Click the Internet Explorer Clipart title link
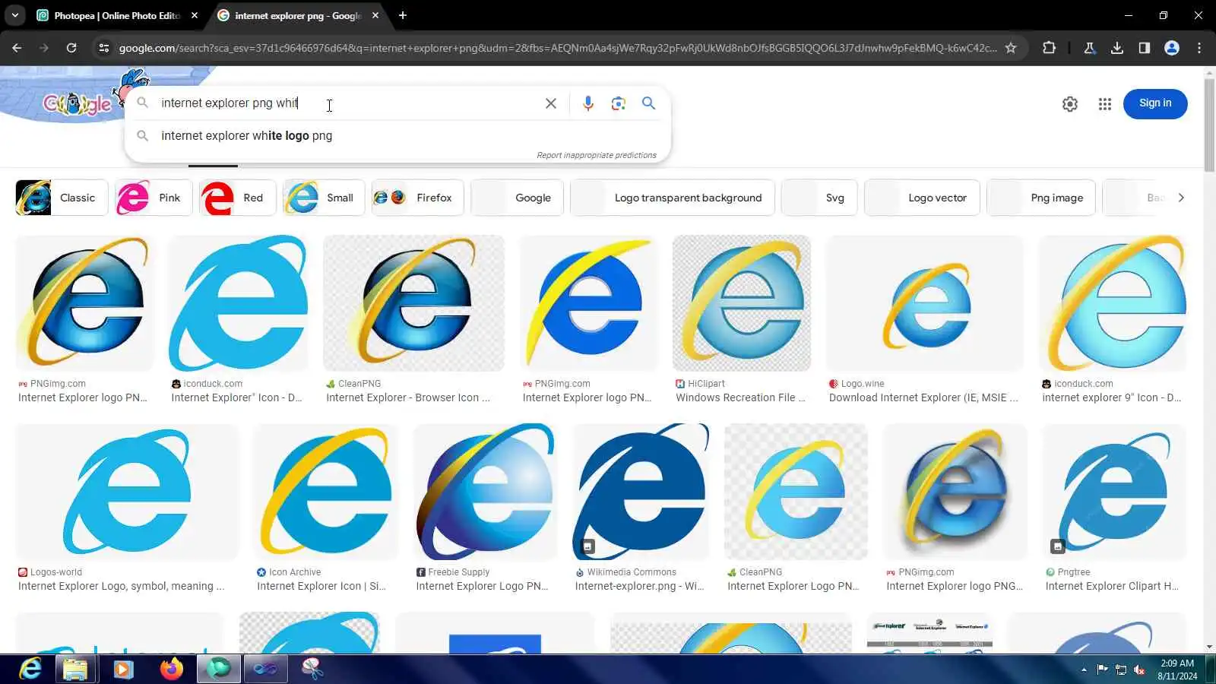1216x684 pixels. [1112, 586]
